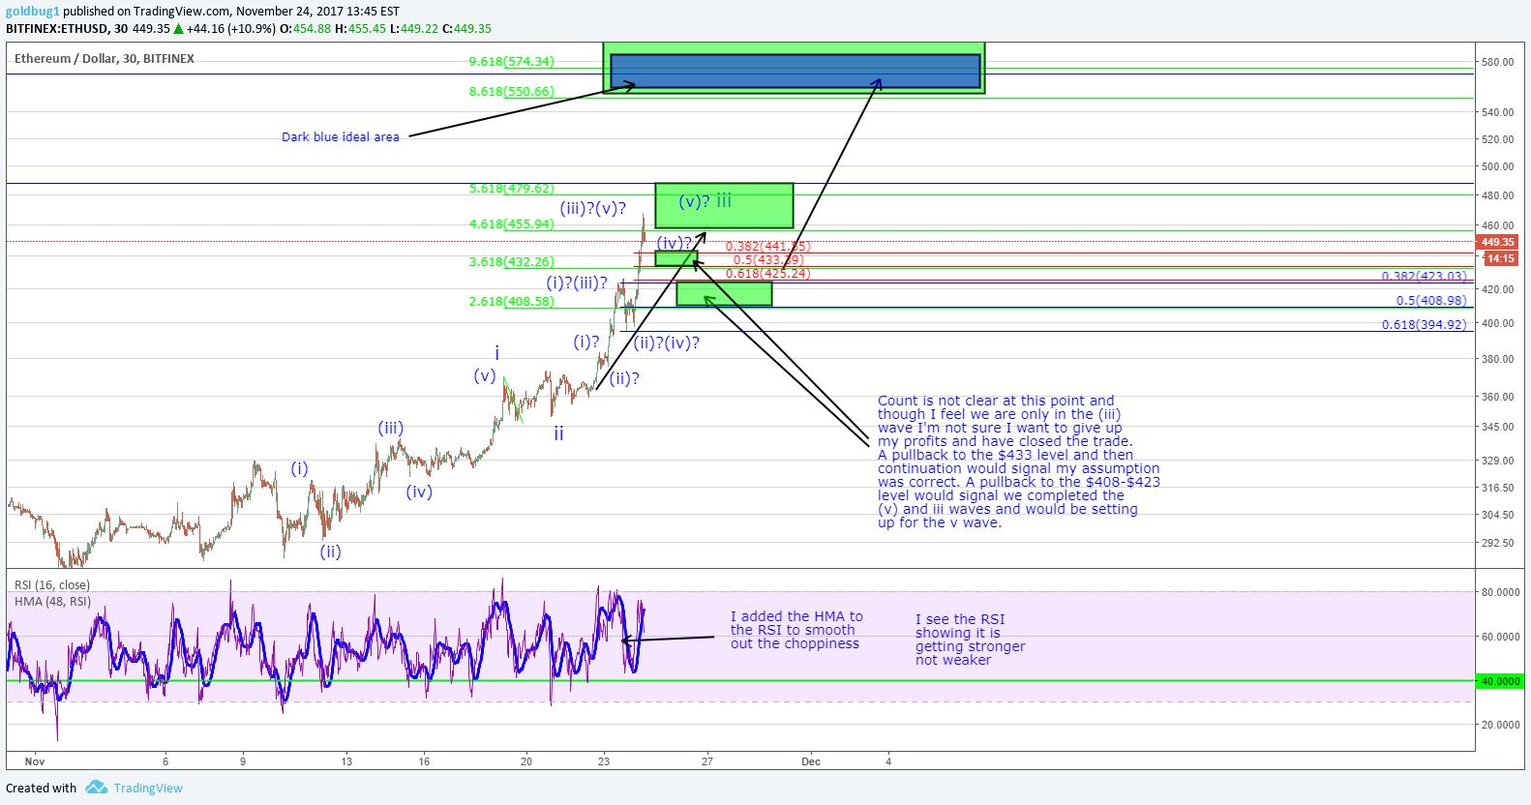Click the 'ii' wave label below candles
The height and width of the screenshot is (805, 1531).
558,434
